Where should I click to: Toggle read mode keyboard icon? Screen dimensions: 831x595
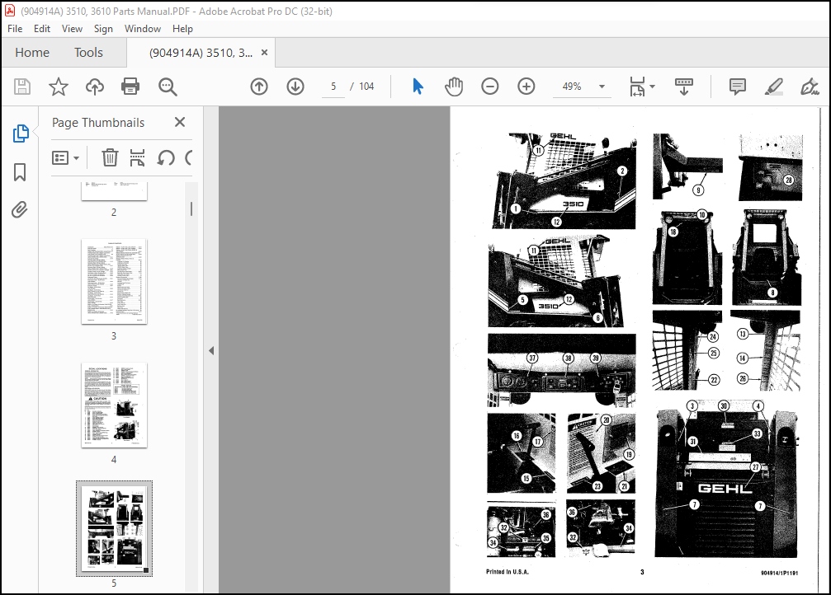683,87
